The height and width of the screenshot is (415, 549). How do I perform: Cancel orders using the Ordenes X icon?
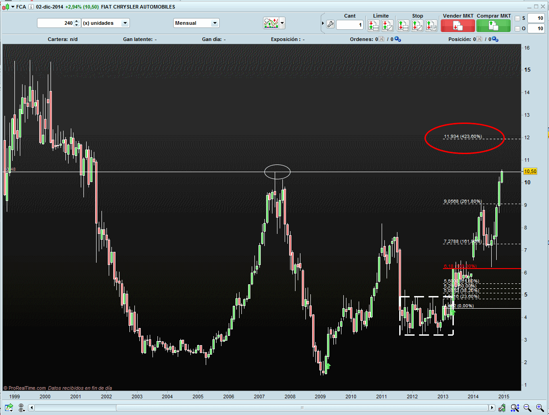click(x=381, y=39)
